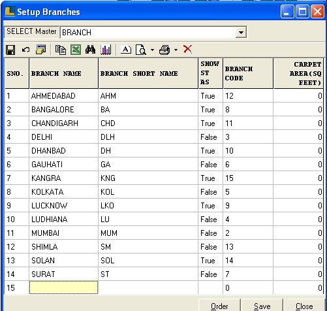Click the BRANCH CODE column header

(x=248, y=73)
